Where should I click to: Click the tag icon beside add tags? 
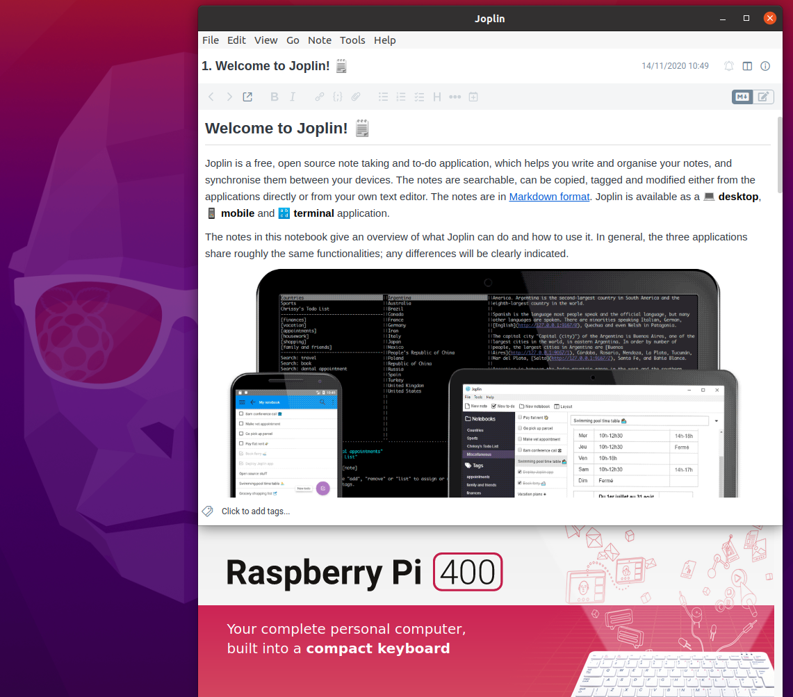pos(208,511)
